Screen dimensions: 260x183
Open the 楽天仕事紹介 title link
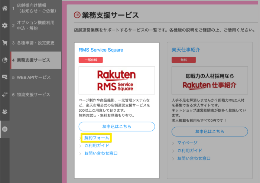click(x=186, y=50)
